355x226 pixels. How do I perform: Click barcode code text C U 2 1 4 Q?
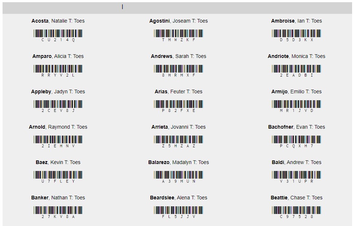click(x=58, y=40)
